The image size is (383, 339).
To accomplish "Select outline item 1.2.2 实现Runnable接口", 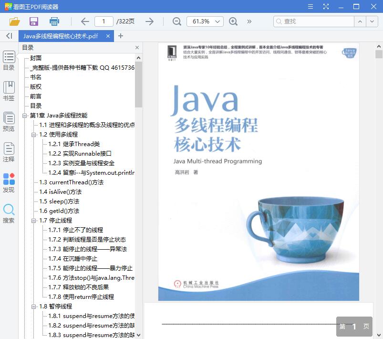I will pyautogui.click(x=80, y=154).
